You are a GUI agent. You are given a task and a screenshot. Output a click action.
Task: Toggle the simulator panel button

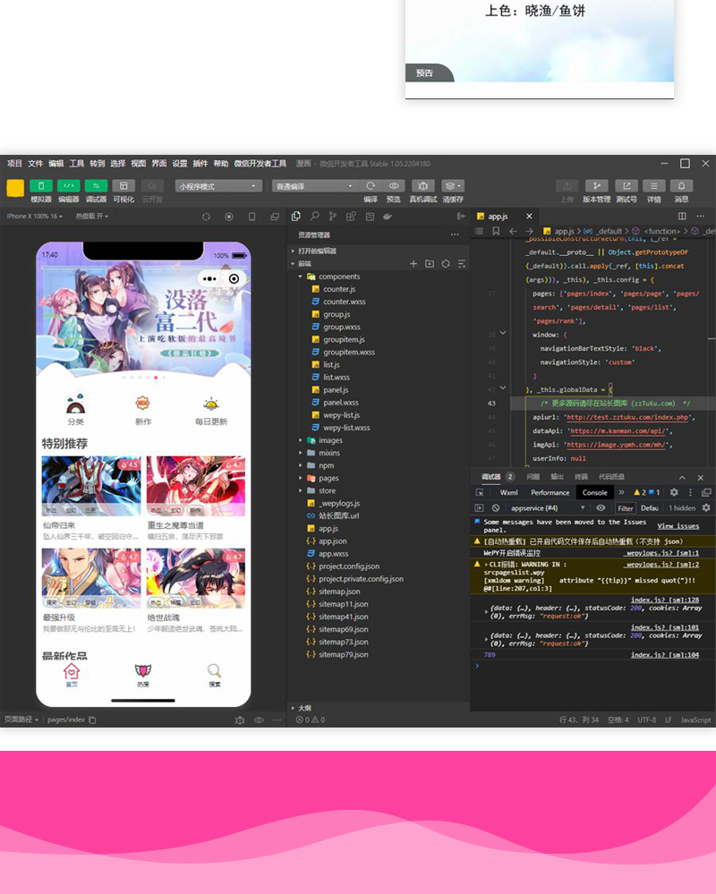(x=41, y=186)
